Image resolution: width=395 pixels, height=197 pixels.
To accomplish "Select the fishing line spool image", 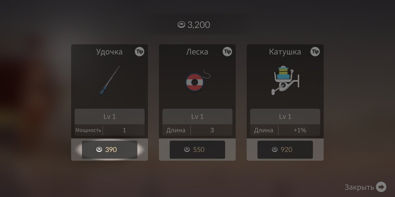I will pos(197,81).
